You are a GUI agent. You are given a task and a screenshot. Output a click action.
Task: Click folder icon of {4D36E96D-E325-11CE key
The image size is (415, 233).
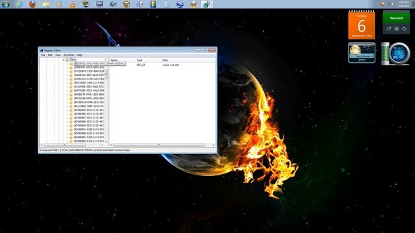71,141
